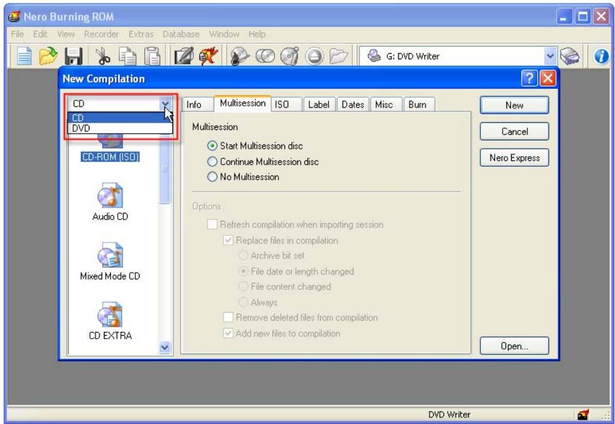Click the Nero flame icon in status bar

click(583, 414)
